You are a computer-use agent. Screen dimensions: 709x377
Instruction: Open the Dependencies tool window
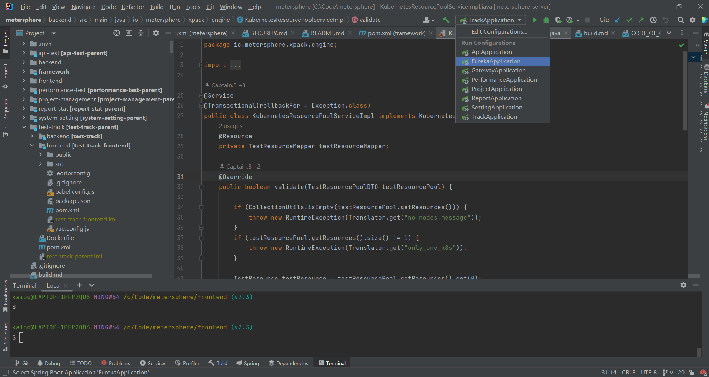click(x=288, y=363)
